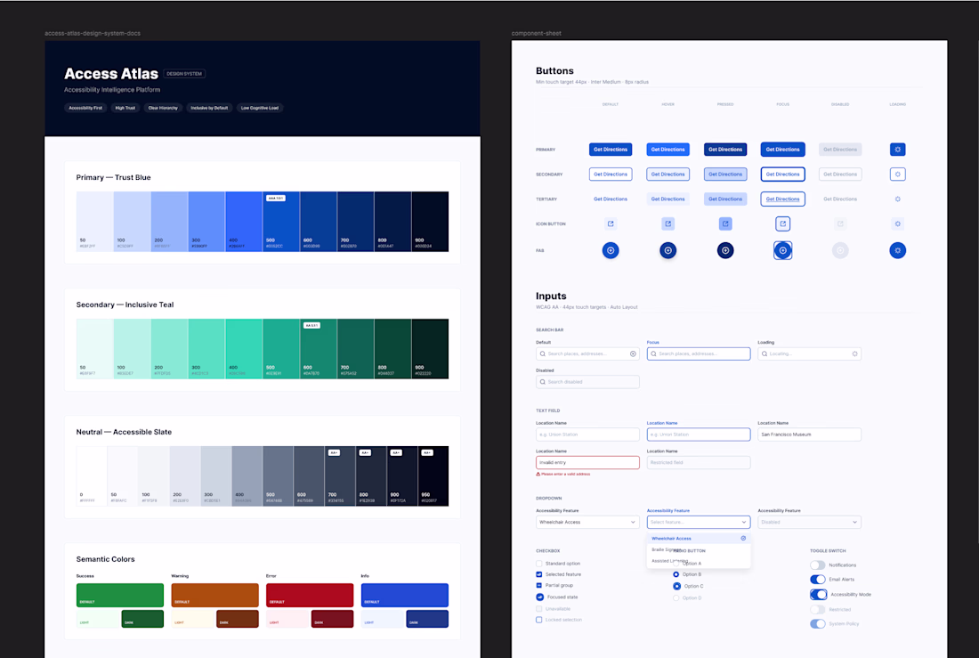Select the Neutral Slate 700 swatch
979x658 pixels.
[x=340, y=476]
